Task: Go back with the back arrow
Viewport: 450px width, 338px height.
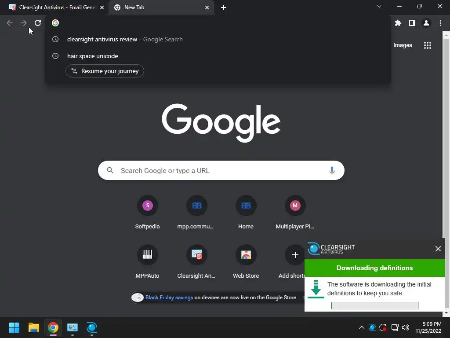Action: pyautogui.click(x=10, y=23)
